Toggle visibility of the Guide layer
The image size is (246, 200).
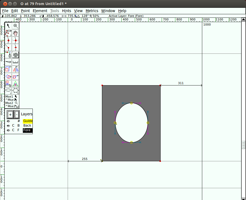[x=8, y=121]
